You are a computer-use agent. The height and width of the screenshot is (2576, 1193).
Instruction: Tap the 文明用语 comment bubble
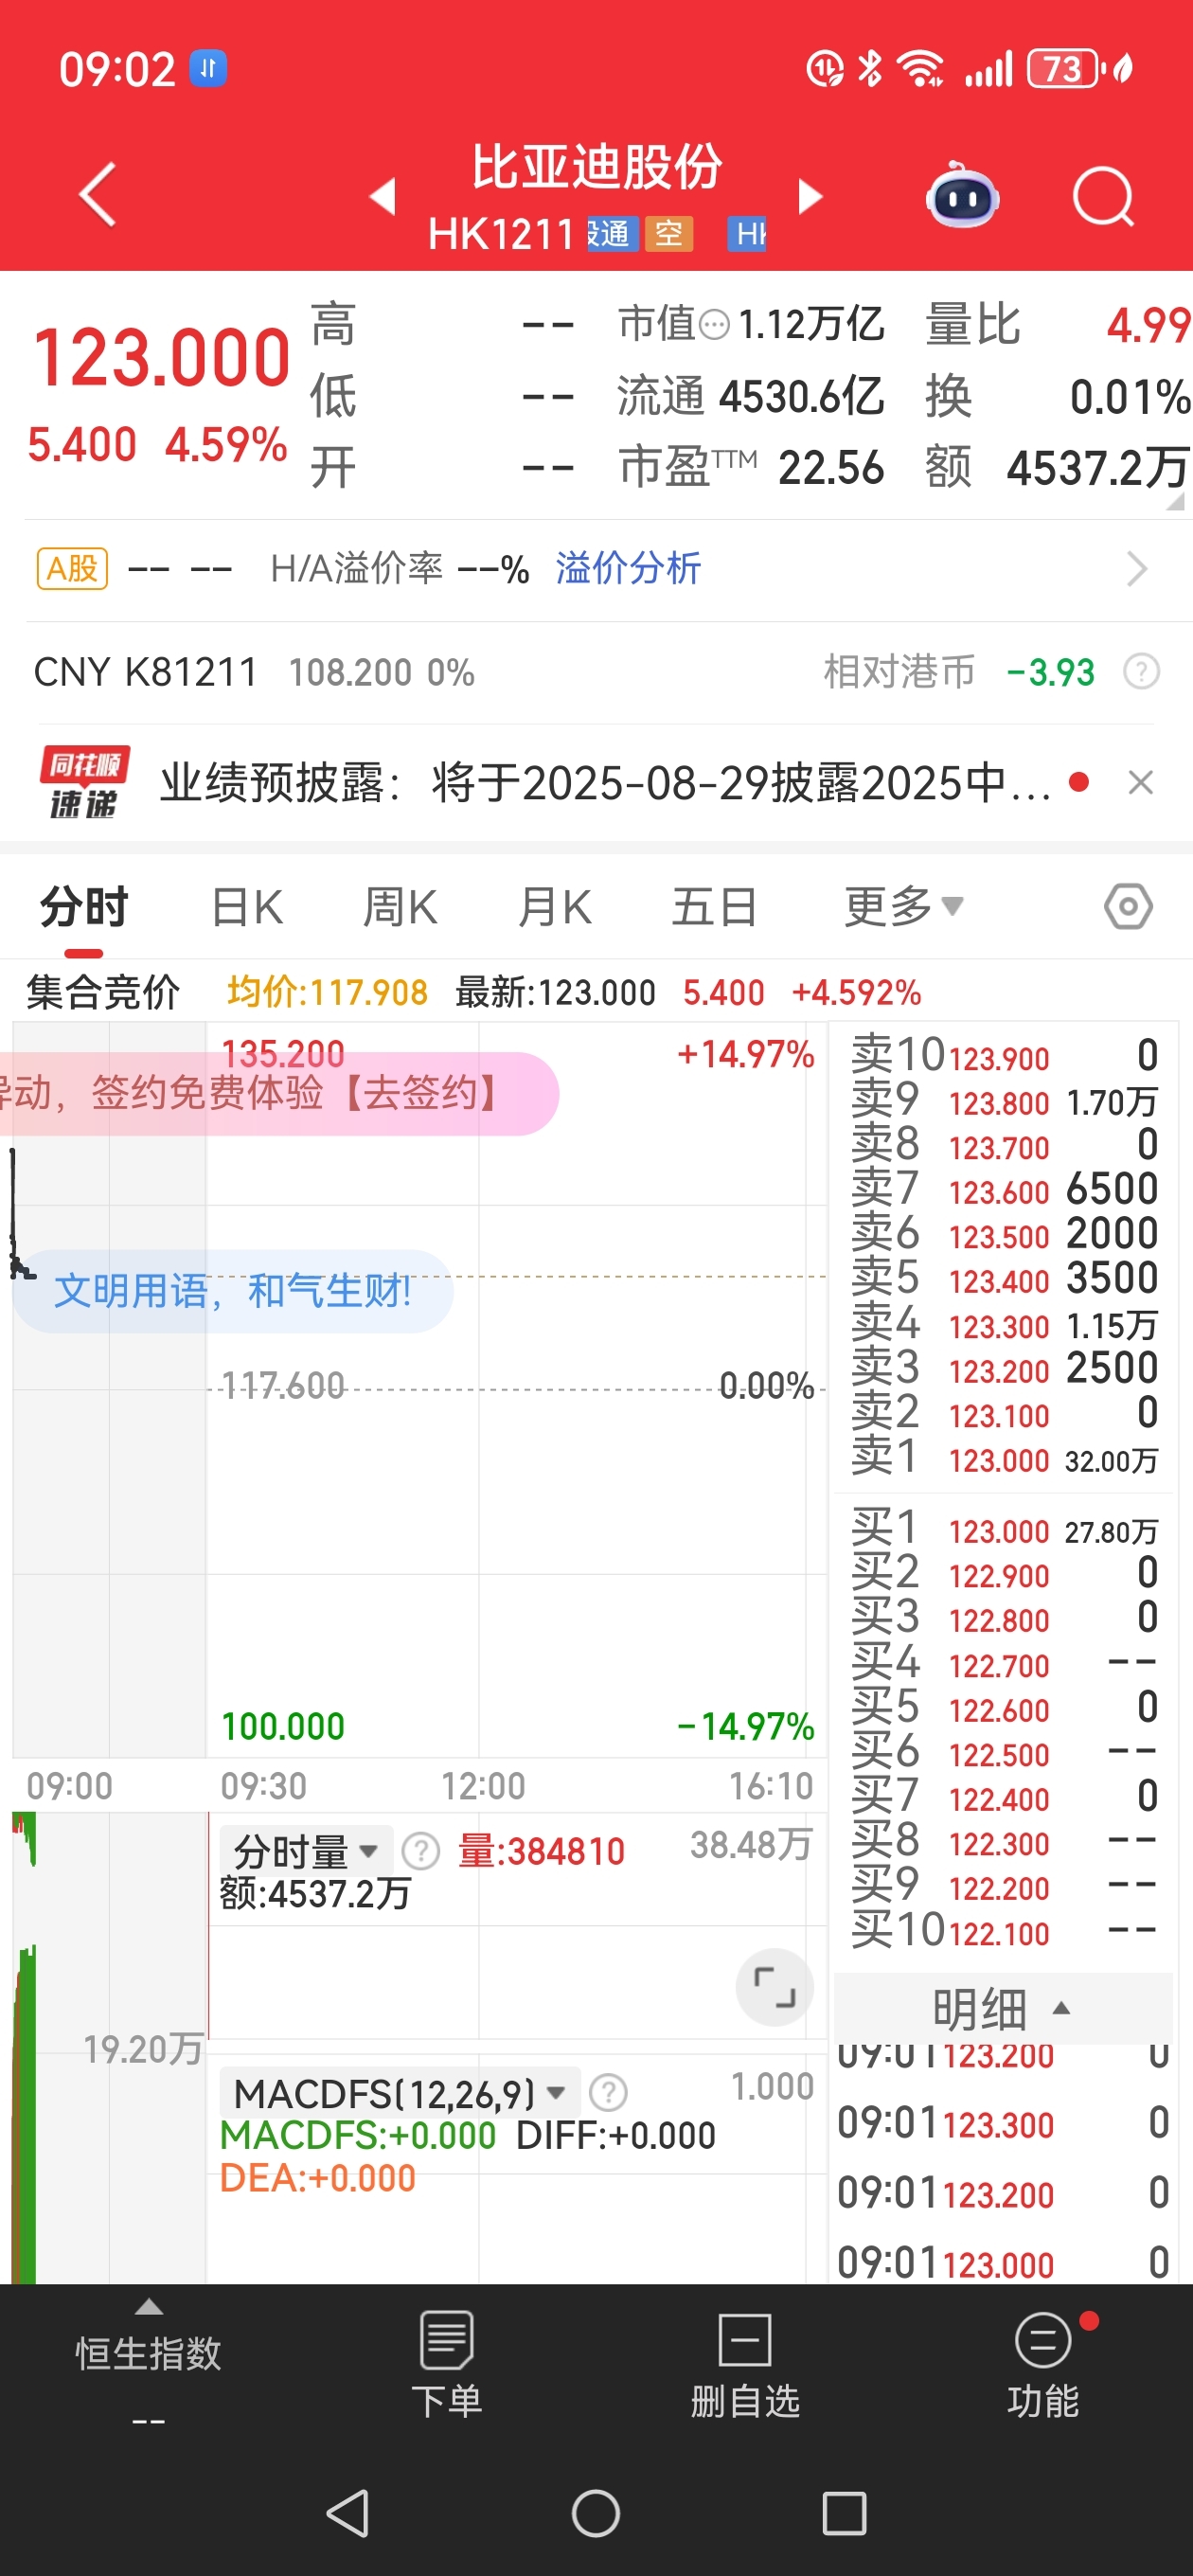(x=232, y=1291)
